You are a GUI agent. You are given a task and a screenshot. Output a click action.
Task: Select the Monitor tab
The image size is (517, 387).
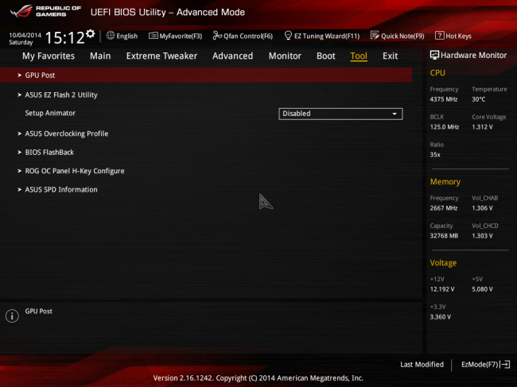(285, 56)
